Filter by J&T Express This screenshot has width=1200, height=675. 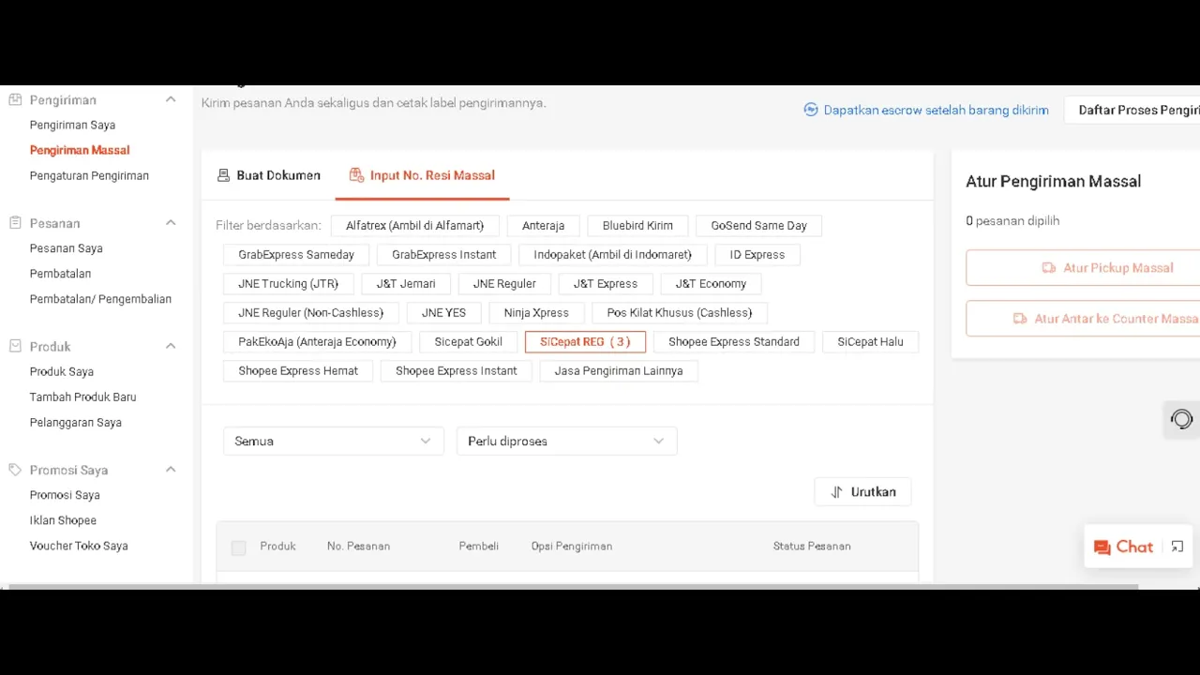pyautogui.click(x=606, y=284)
